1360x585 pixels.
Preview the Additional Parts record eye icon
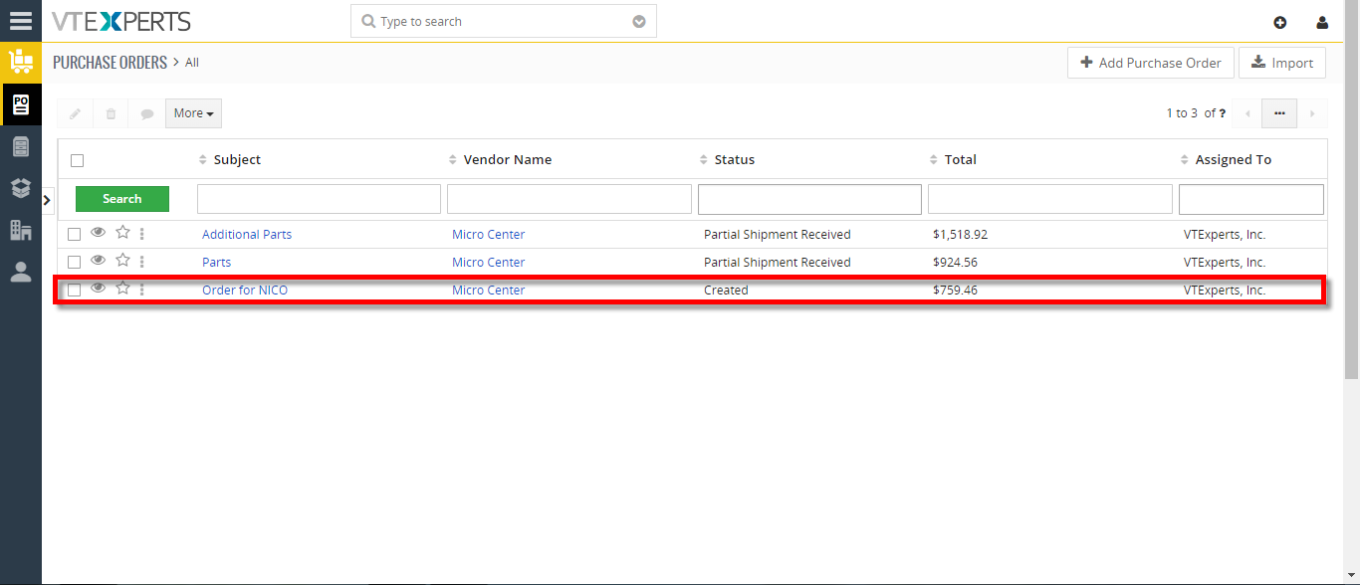[x=98, y=233]
